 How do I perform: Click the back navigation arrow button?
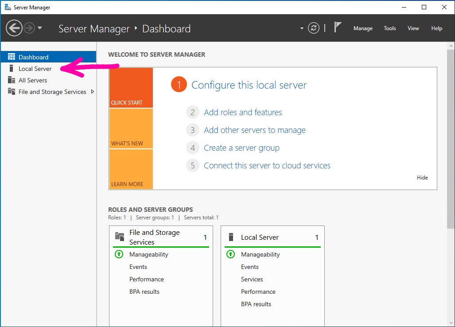(14, 28)
